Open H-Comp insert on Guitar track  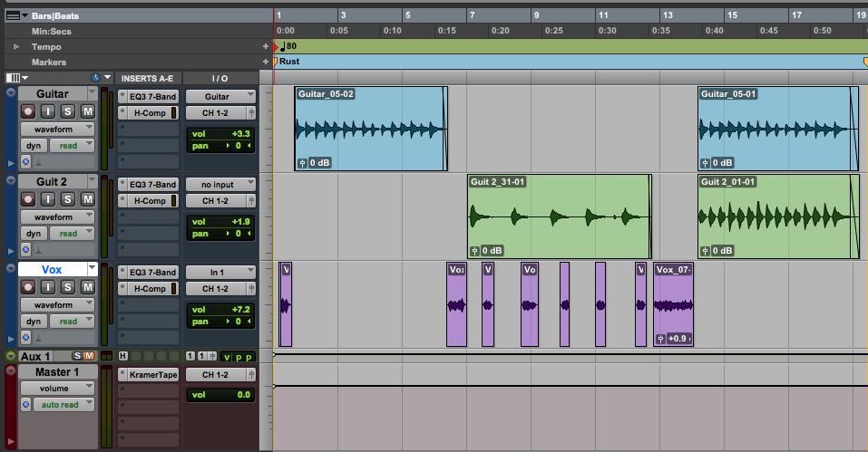pos(148,113)
